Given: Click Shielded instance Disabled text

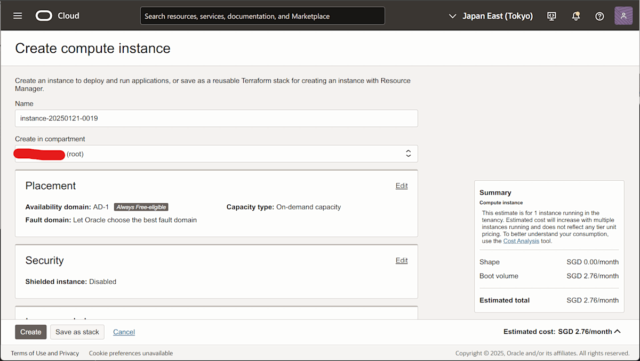Looking at the screenshot, I should coord(71,282).
